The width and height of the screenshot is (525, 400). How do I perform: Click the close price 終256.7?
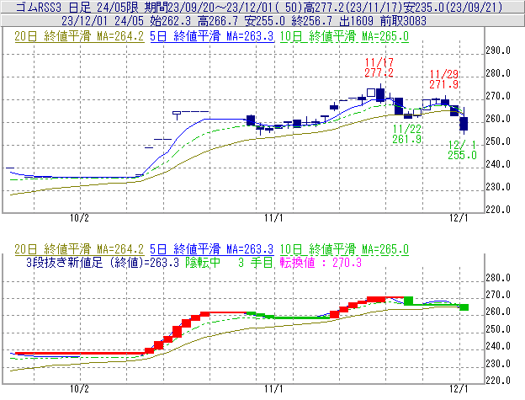312,21
